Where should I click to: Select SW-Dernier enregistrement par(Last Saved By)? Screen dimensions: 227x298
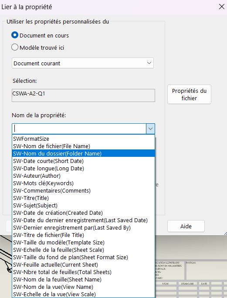[x=84, y=228]
